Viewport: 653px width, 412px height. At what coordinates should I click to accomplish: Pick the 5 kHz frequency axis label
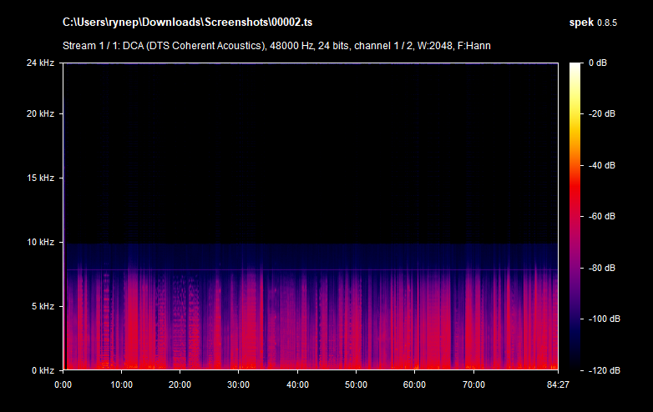click(42, 306)
